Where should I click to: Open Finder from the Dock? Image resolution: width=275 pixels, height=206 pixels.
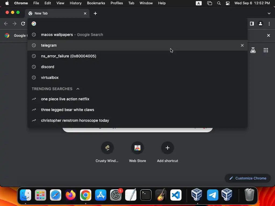(26, 195)
